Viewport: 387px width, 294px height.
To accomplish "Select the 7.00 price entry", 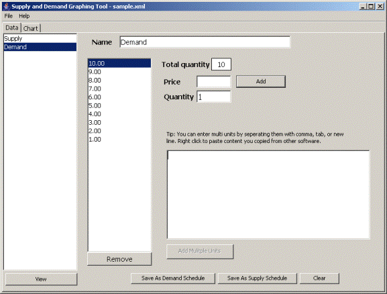I will click(119, 89).
